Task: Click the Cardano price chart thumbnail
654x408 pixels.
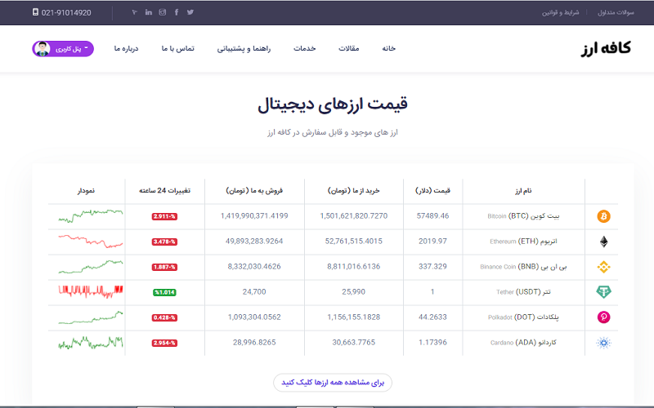Action: [91, 342]
